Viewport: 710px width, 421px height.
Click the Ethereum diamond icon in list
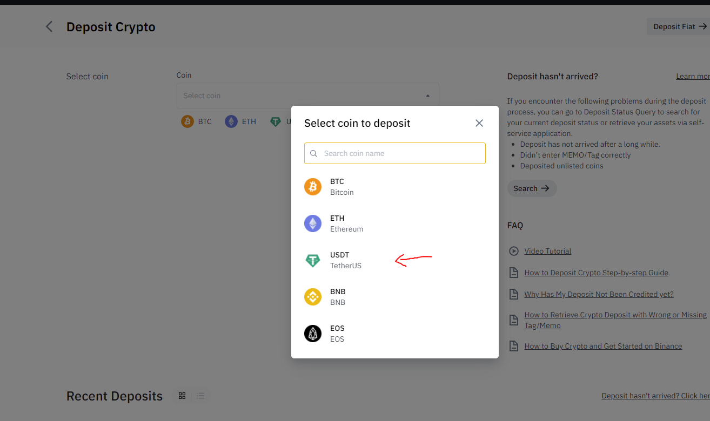(x=313, y=223)
